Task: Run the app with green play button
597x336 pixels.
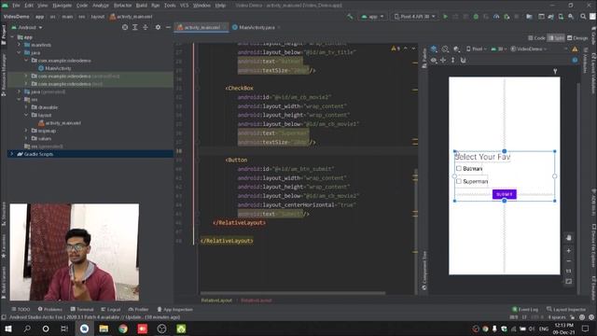Action: pos(445,17)
